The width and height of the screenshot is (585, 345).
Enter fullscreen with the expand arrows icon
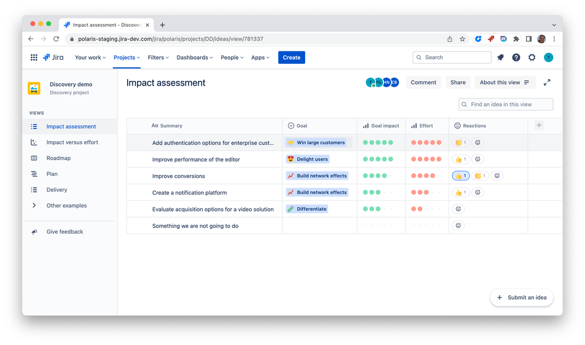click(x=547, y=83)
